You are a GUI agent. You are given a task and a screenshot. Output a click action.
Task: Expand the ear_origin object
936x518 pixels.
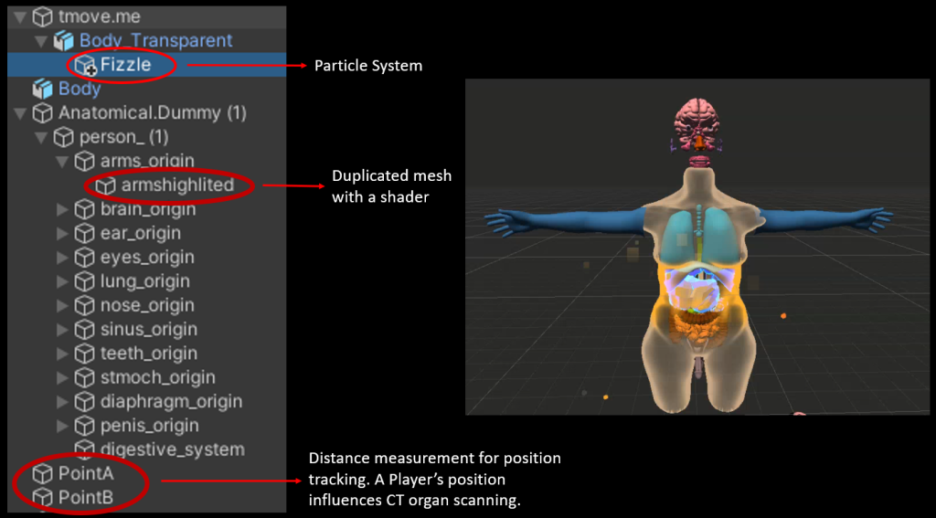pos(63,233)
